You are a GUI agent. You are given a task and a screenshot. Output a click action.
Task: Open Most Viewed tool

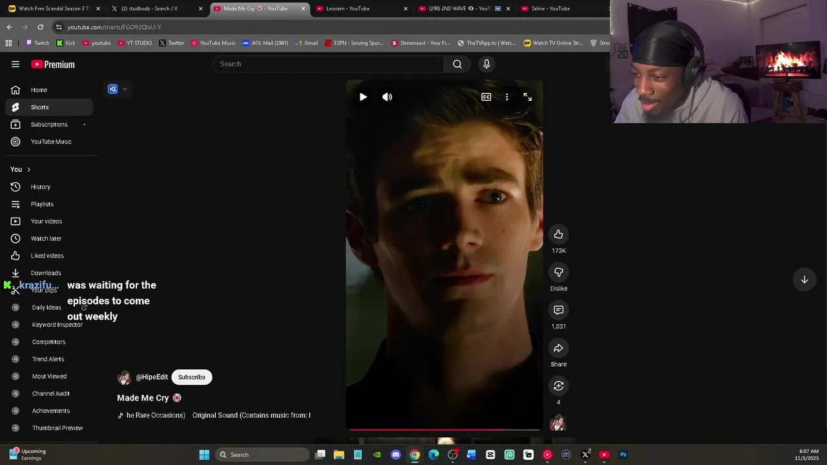(49, 376)
